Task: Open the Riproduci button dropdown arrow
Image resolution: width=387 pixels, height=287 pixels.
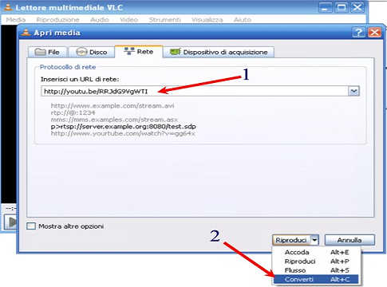Action: coord(314,240)
